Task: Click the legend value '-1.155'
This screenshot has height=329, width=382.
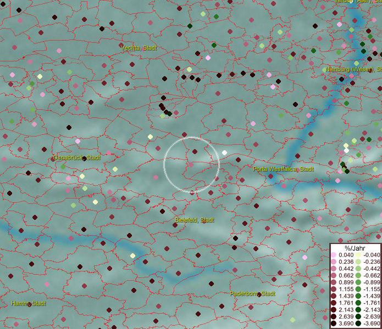Action: click(372, 289)
